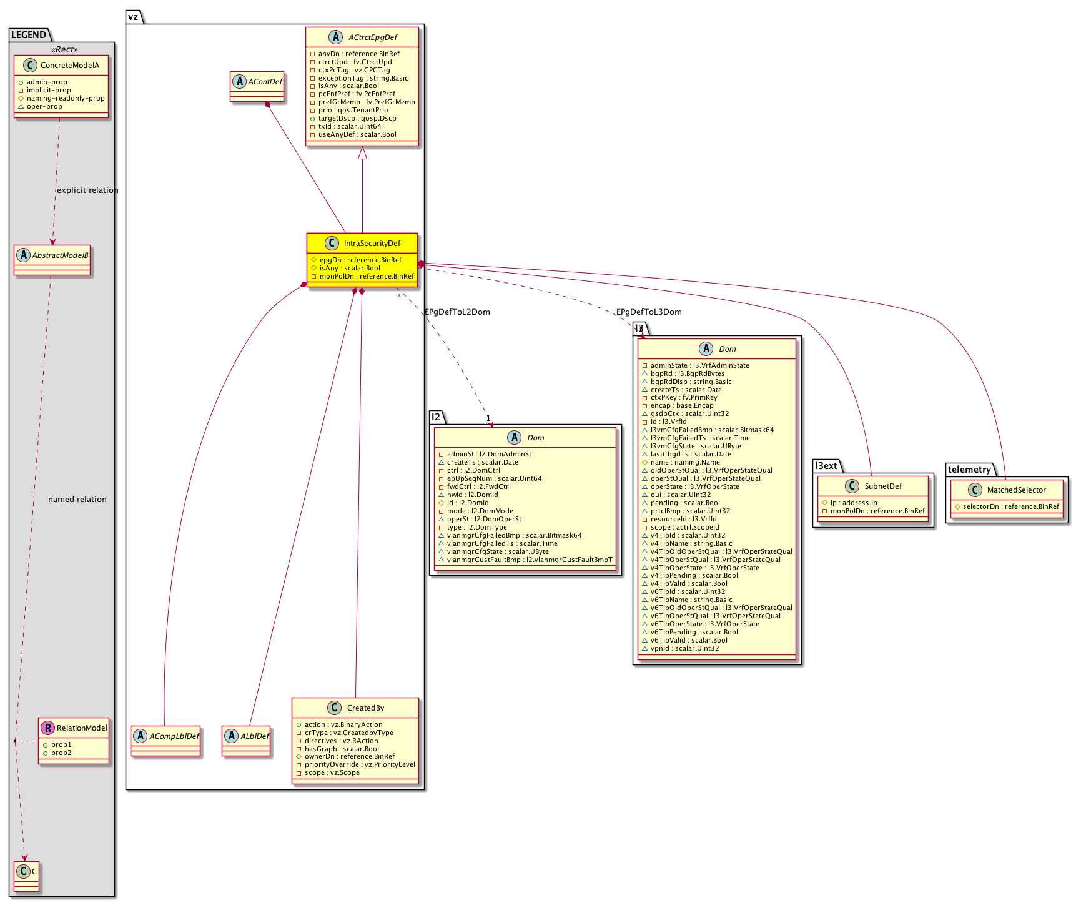The width and height of the screenshot is (1081, 903).
Task: Select the 'C' icon of SubnetDef
Action: tap(852, 486)
